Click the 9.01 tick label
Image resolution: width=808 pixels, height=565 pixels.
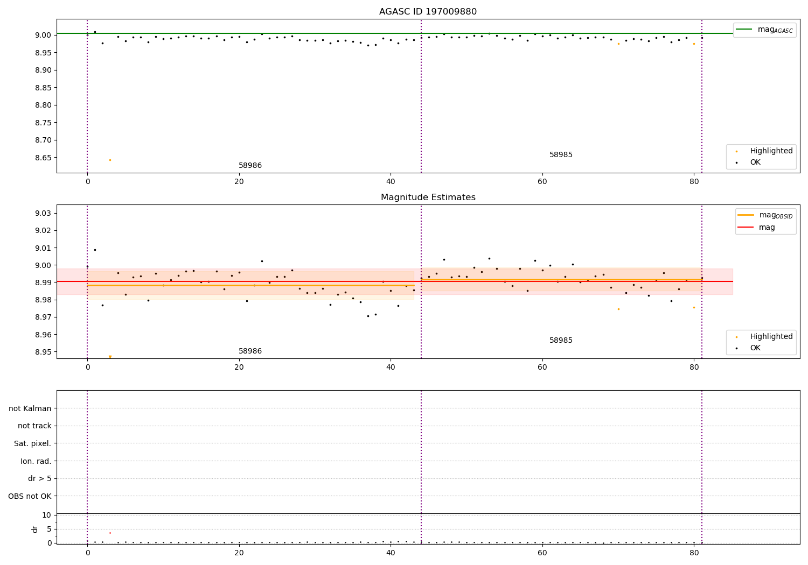43,248
